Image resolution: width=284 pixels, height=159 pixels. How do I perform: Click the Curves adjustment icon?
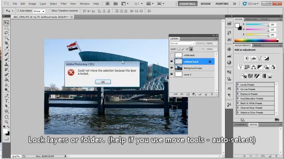(x=260, y=58)
